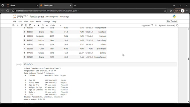Close the Pandas pract browser tab

coord(70,6)
